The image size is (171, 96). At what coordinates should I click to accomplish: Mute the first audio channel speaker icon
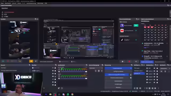pos(59,72)
